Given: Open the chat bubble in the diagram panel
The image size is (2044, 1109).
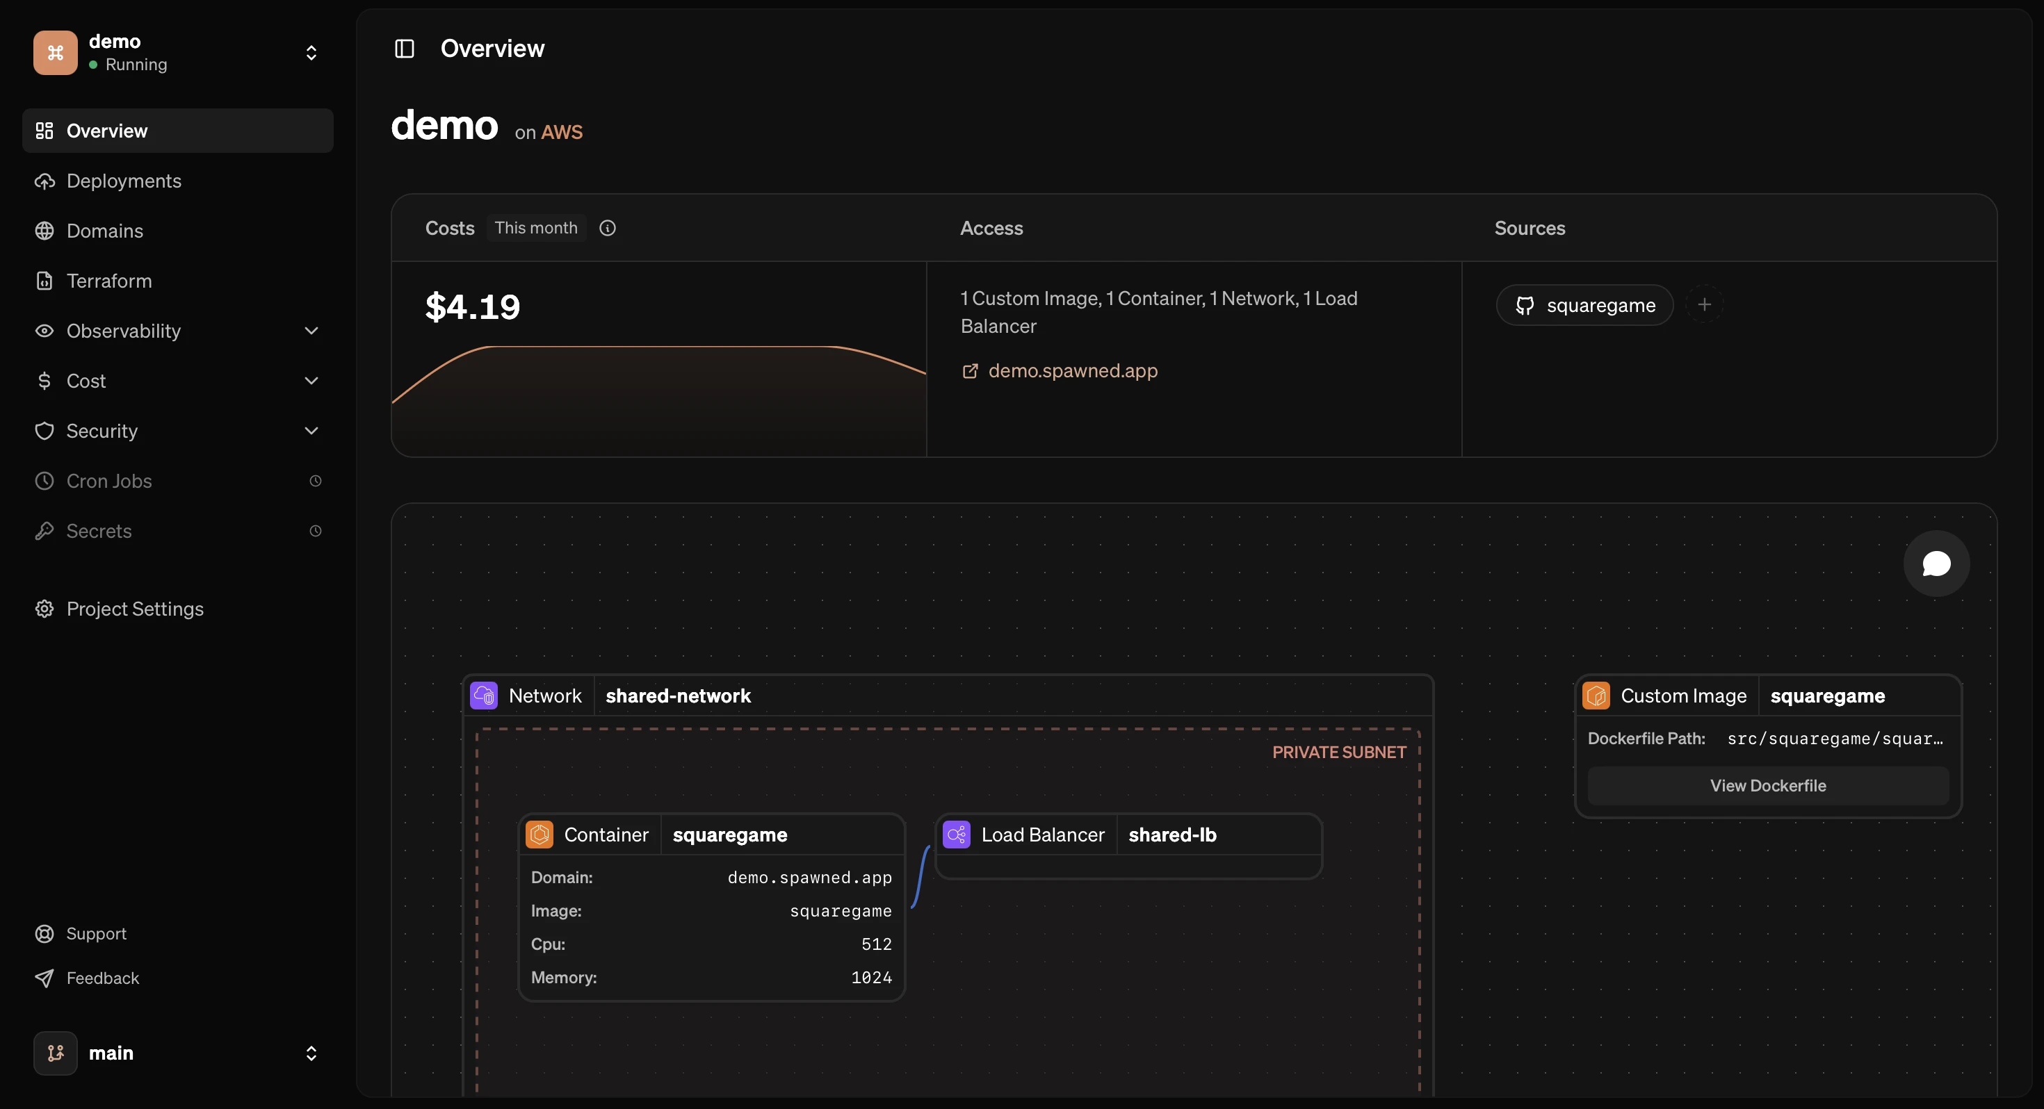Looking at the screenshot, I should 1936,564.
